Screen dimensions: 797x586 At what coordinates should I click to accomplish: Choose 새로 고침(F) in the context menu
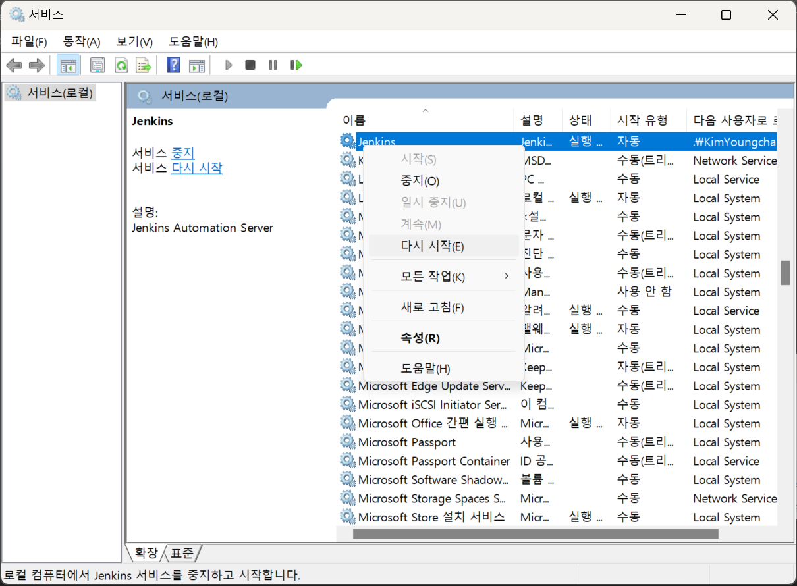click(443, 307)
